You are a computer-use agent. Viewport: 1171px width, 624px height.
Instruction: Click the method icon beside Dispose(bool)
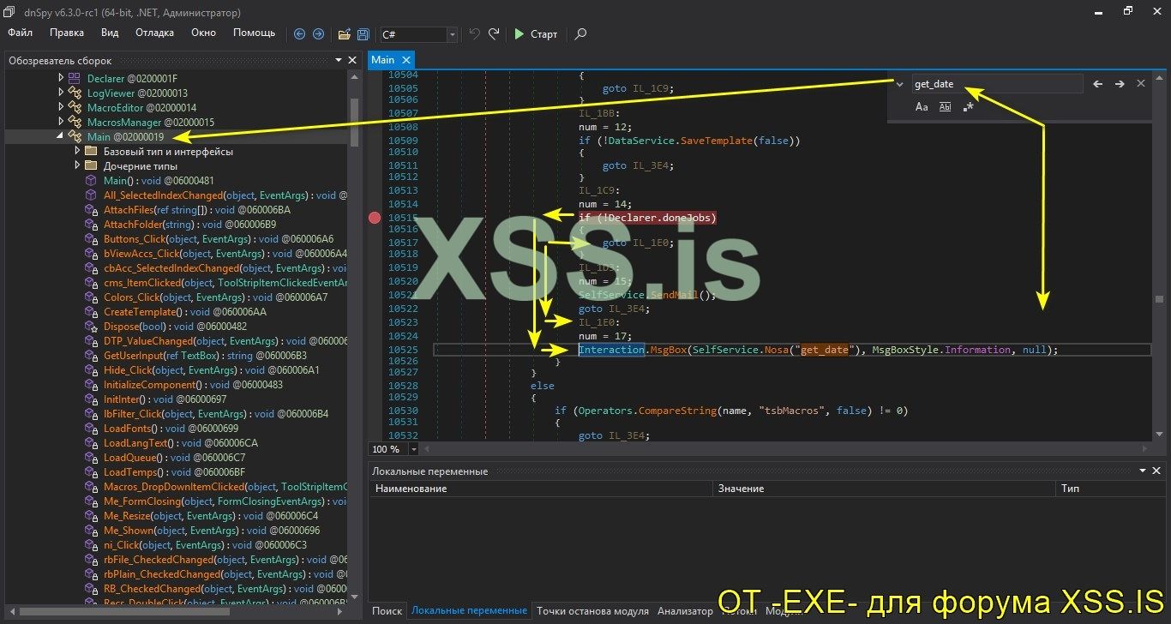tap(91, 326)
